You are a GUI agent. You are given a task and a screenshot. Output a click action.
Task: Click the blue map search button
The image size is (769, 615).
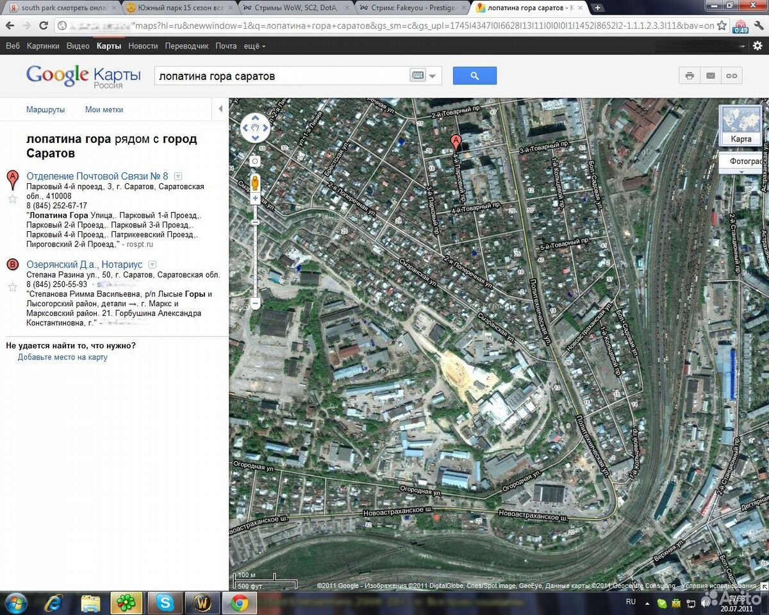[475, 76]
